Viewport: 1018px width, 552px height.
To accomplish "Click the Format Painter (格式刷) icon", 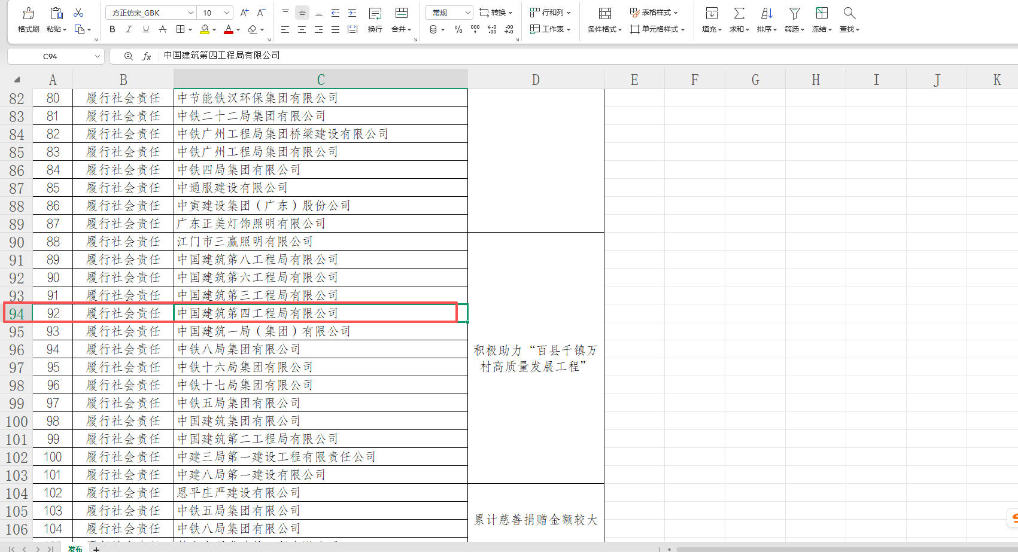I will click(28, 14).
